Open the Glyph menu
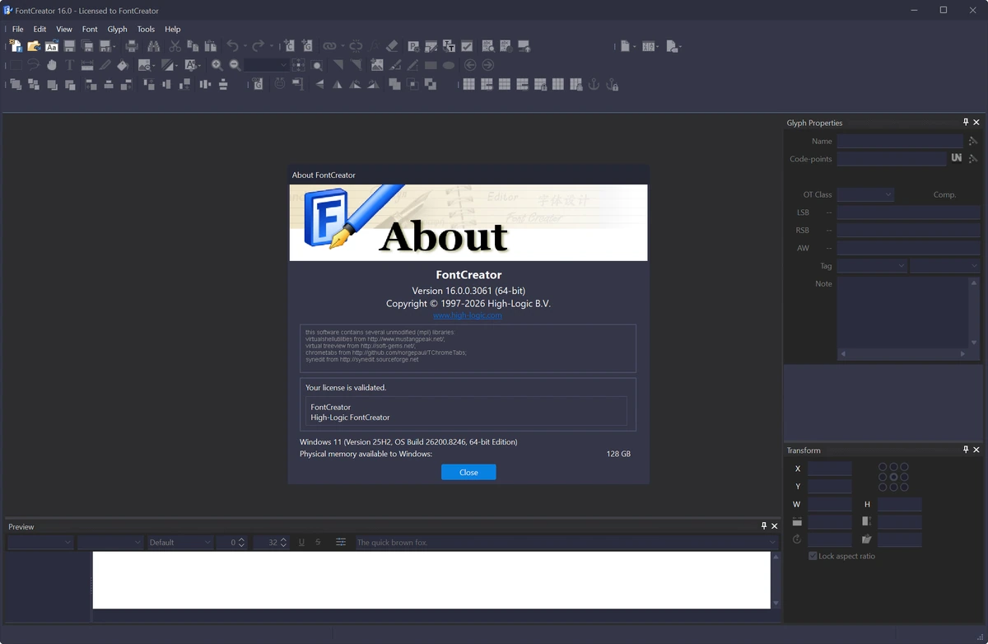Viewport: 988px width, 644px height. tap(117, 29)
